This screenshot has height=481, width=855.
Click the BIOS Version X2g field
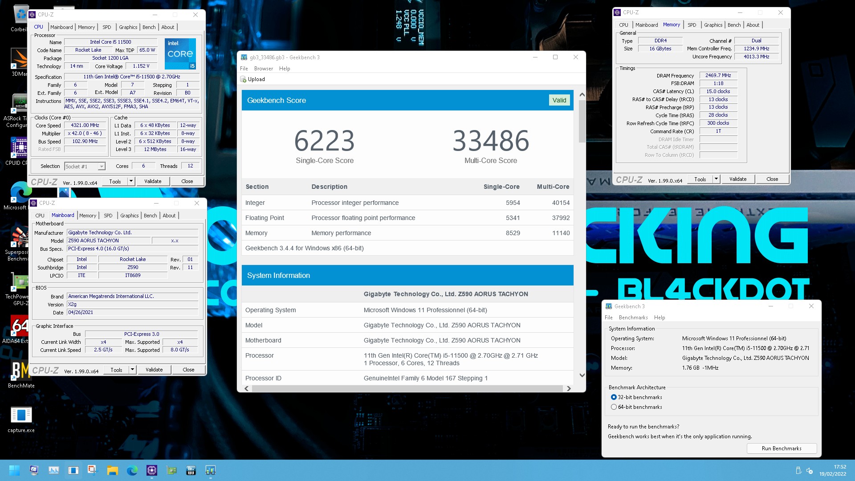(x=133, y=305)
